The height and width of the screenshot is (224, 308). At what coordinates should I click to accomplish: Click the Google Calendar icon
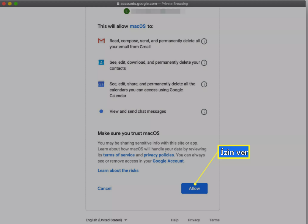pos(101,84)
